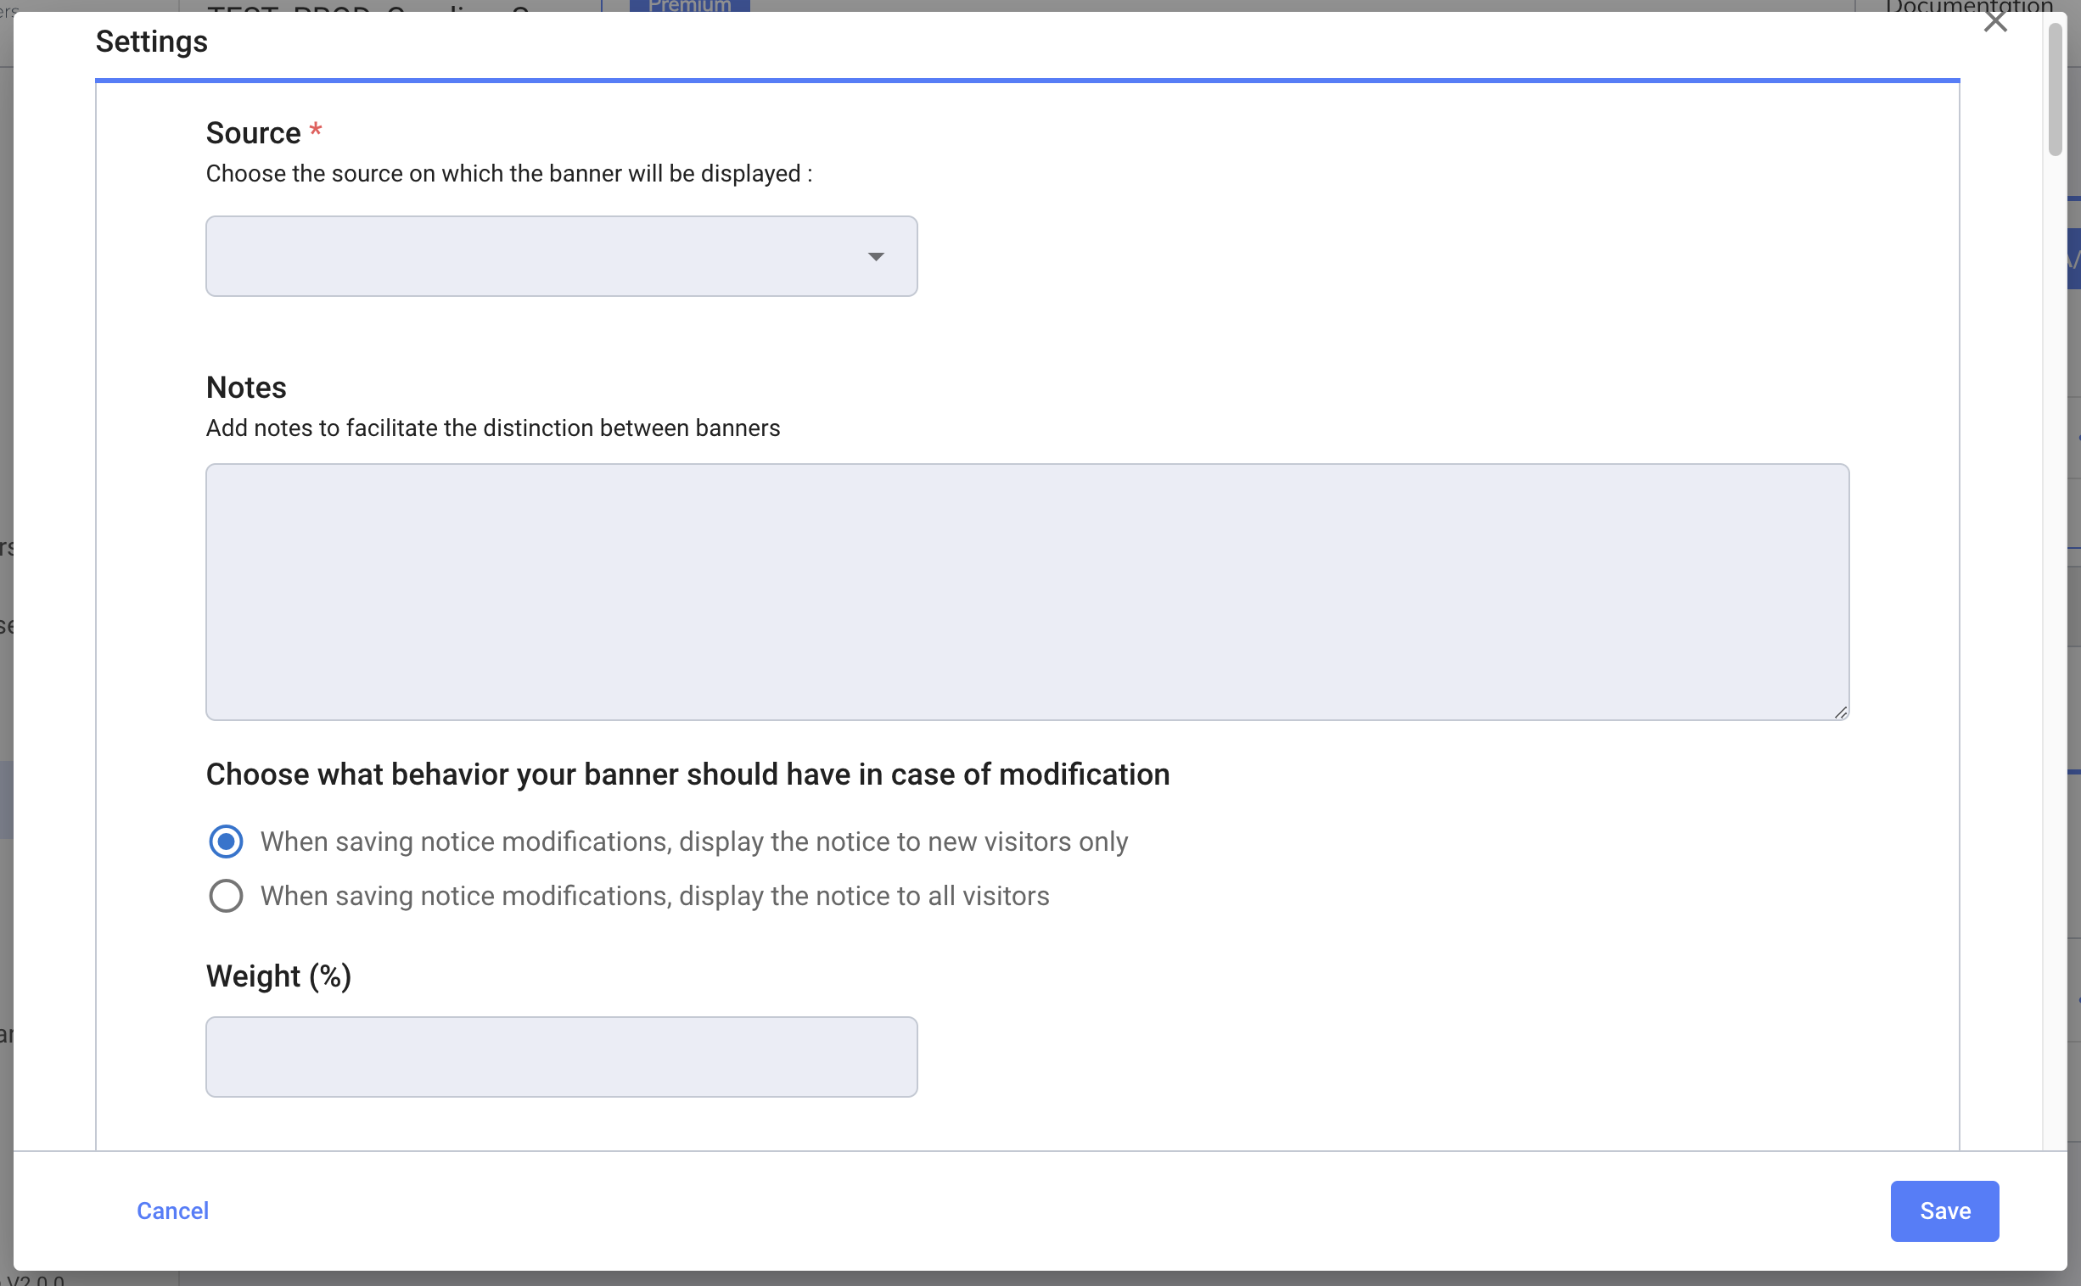2081x1286 pixels.
Task: Click the Settings title of the dialog
Action: (151, 42)
